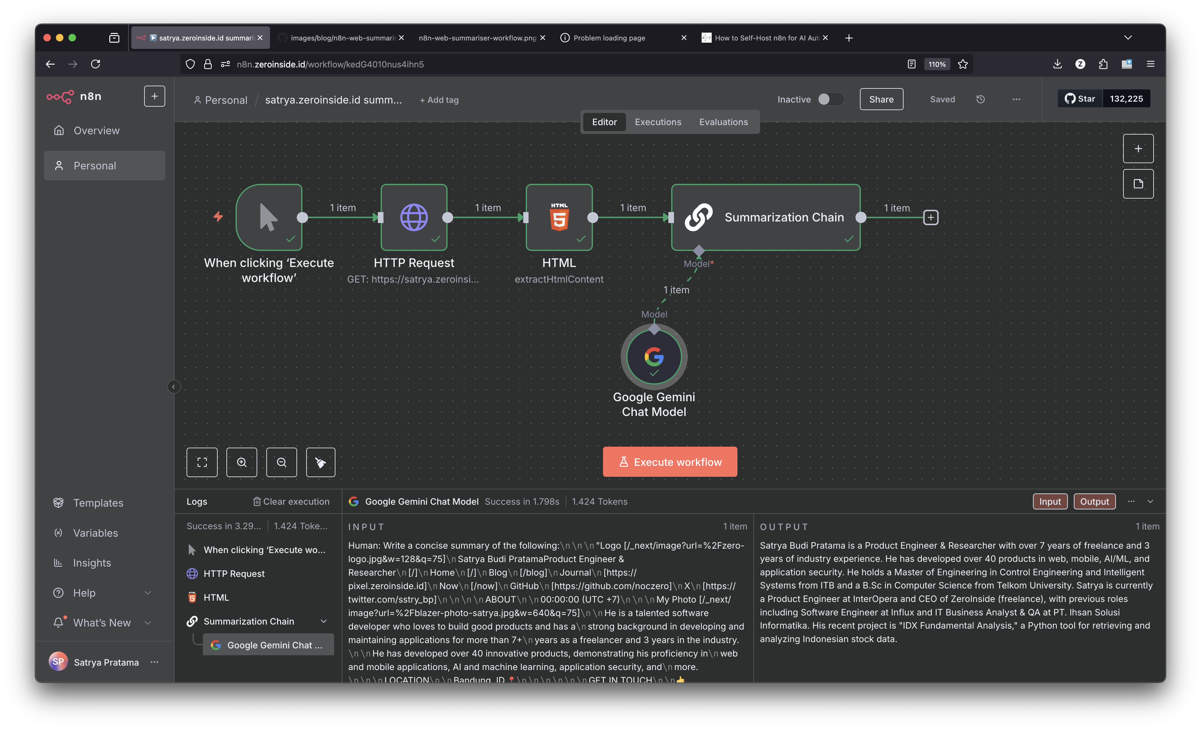Collapse the logs panel chevron
Viewport: 1201px width, 729px height.
(1150, 501)
